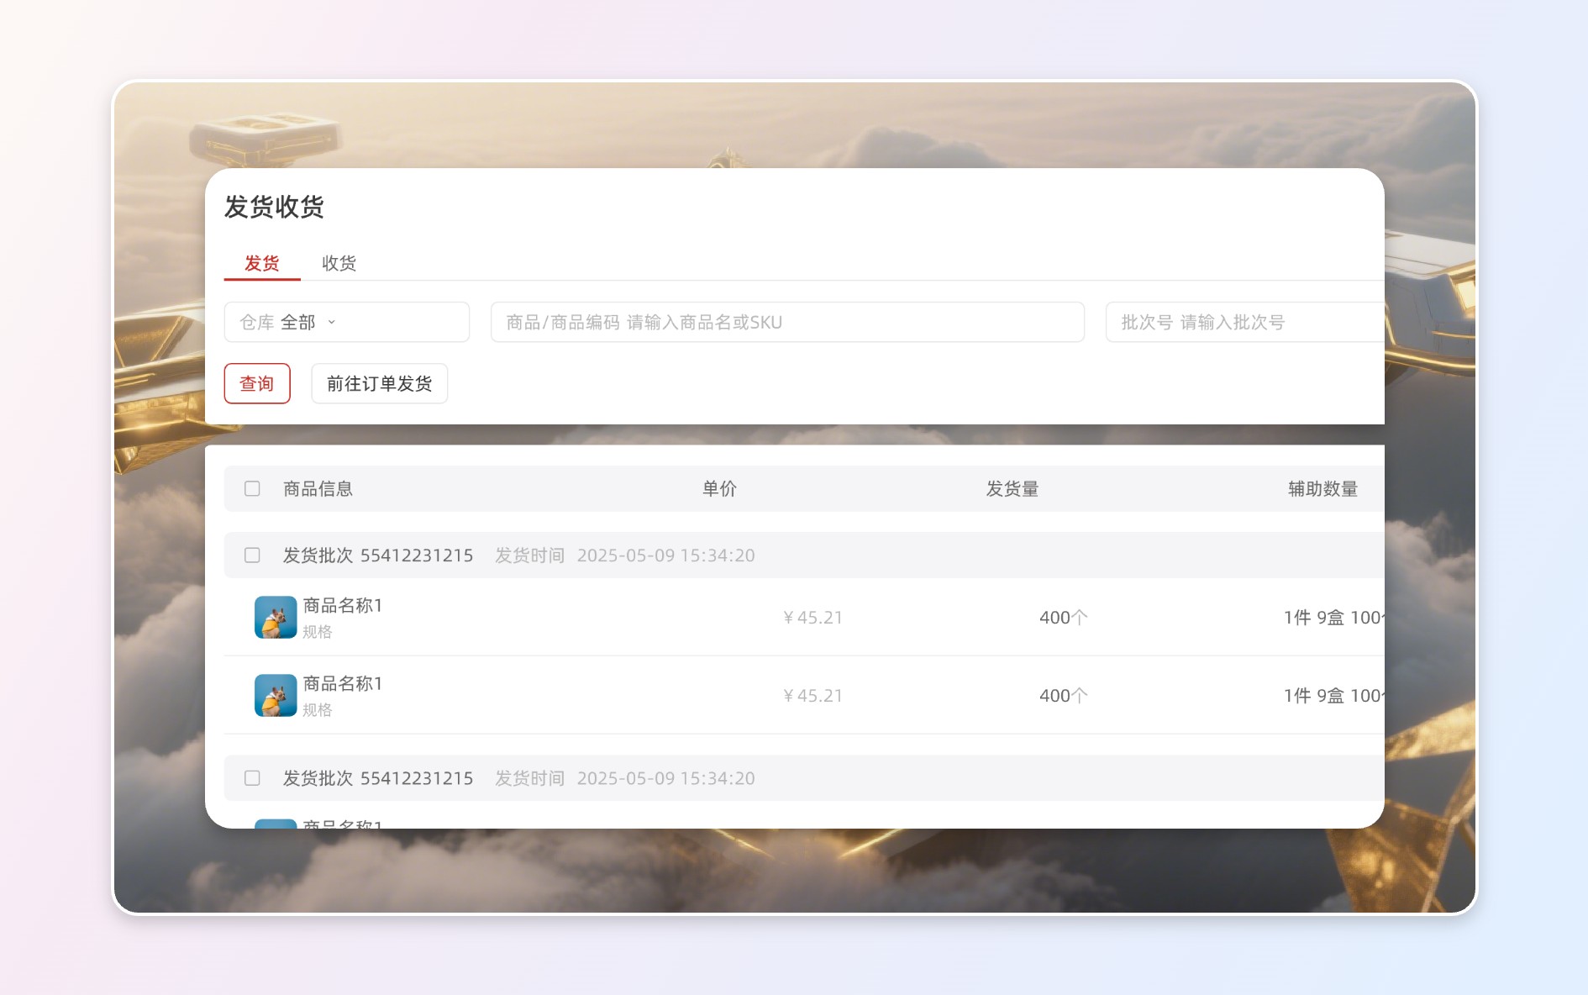The width and height of the screenshot is (1588, 995).
Task: Click the second product row's thumbnail image
Action: pos(275,696)
